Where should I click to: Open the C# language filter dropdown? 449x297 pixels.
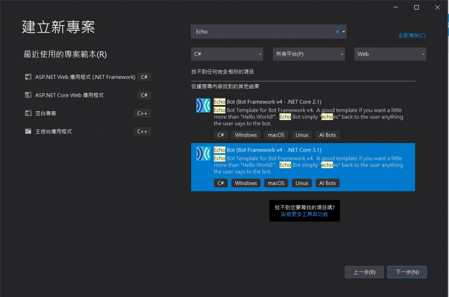point(227,54)
